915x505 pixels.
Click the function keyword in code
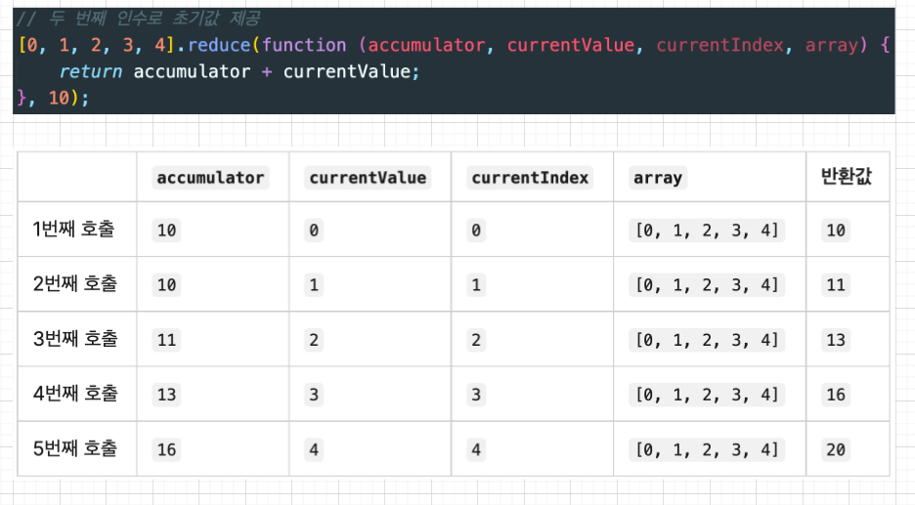tap(303, 45)
